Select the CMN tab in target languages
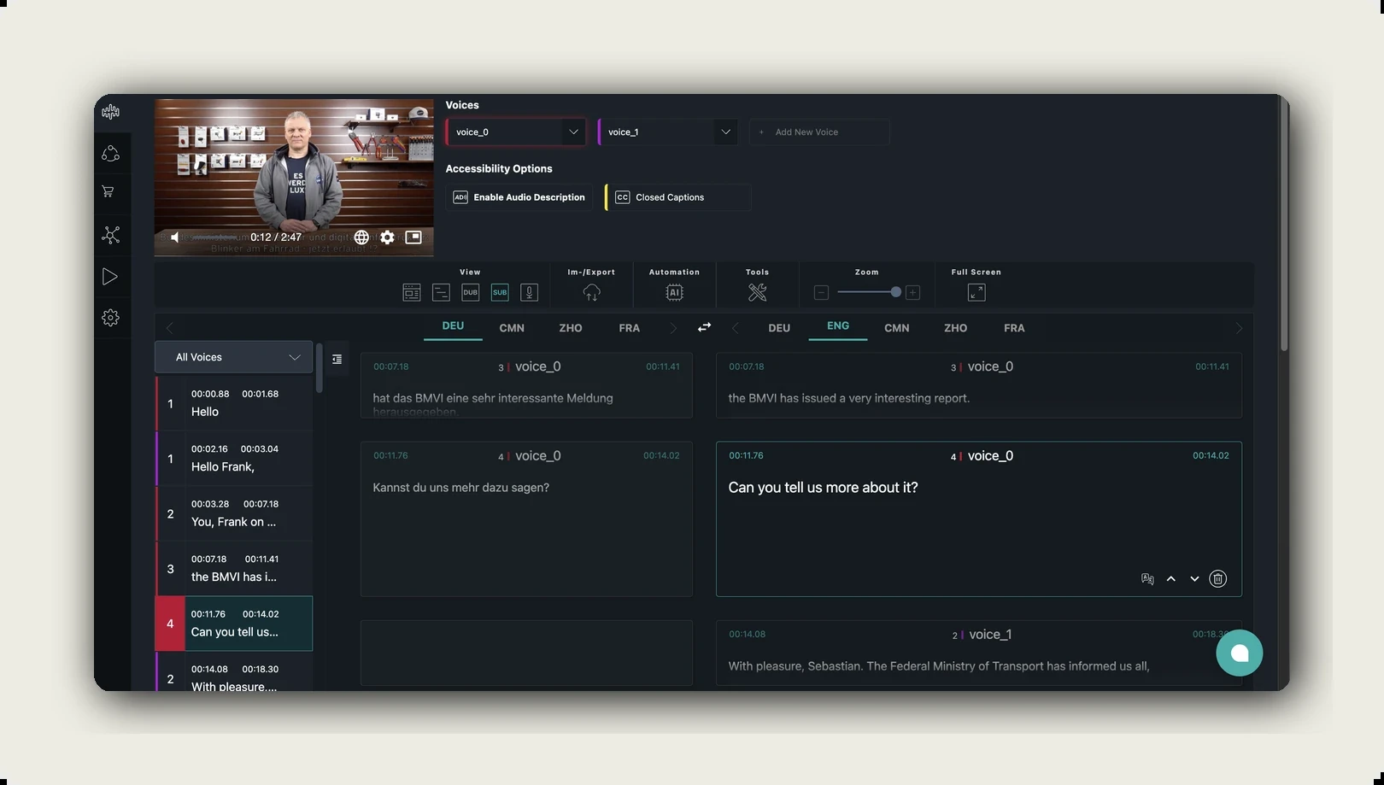 897,328
